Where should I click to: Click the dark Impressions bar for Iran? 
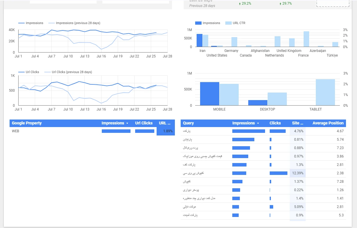(x=199, y=40)
